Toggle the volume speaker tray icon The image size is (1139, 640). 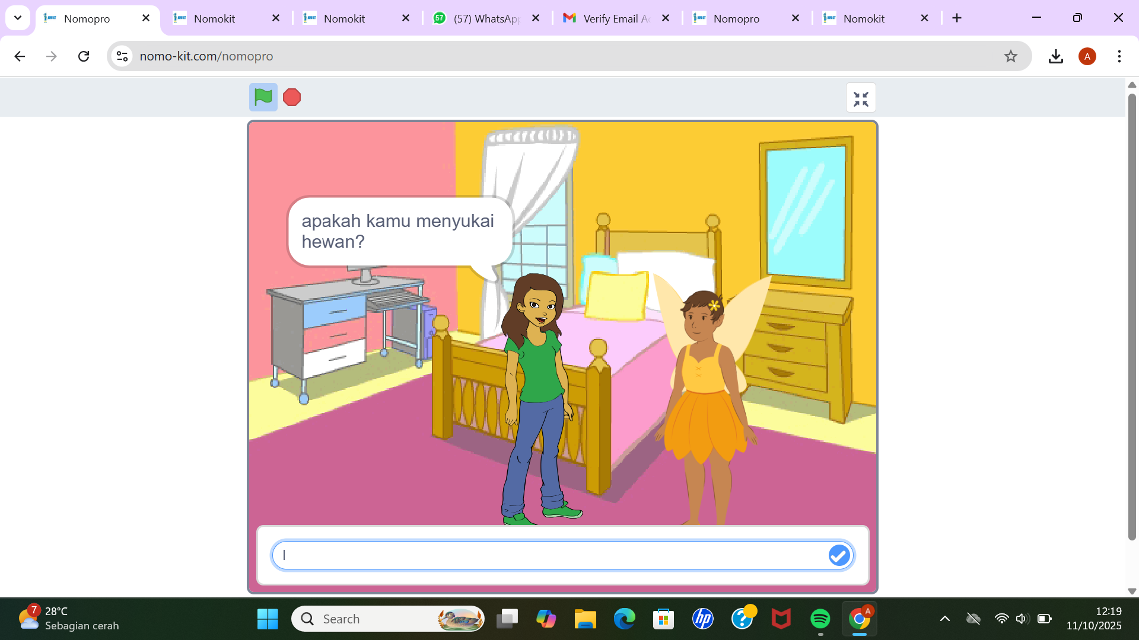click(1021, 619)
